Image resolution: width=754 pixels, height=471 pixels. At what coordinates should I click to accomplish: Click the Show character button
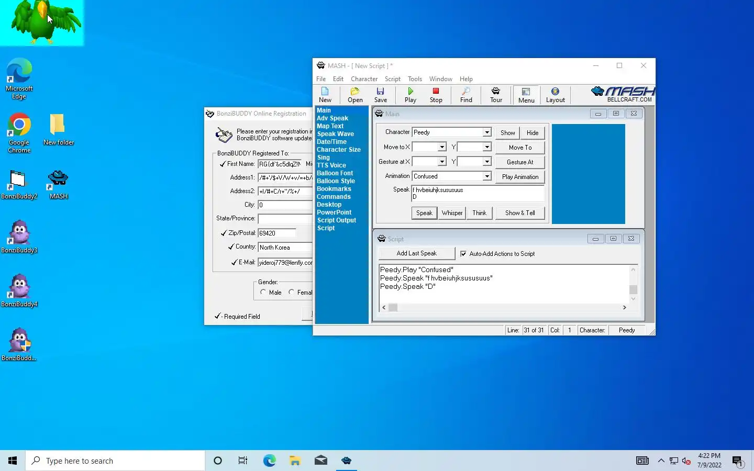pos(507,133)
